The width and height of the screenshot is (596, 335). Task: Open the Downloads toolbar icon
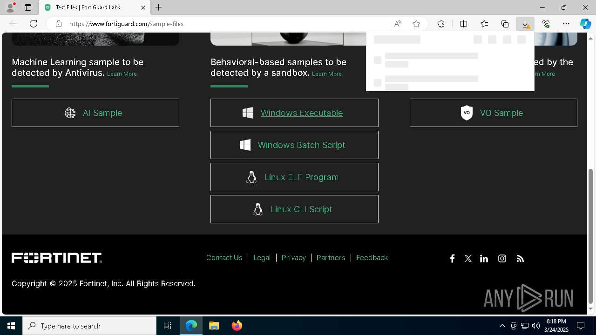click(525, 24)
